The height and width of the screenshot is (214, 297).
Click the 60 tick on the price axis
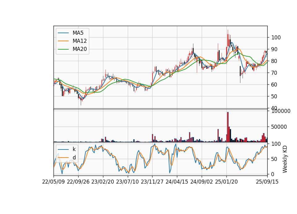click(274, 85)
